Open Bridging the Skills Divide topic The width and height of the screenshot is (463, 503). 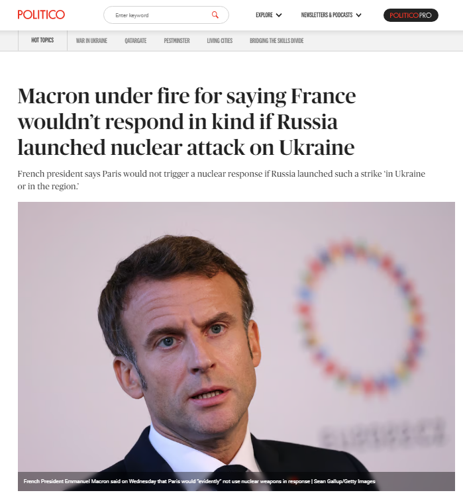(276, 41)
